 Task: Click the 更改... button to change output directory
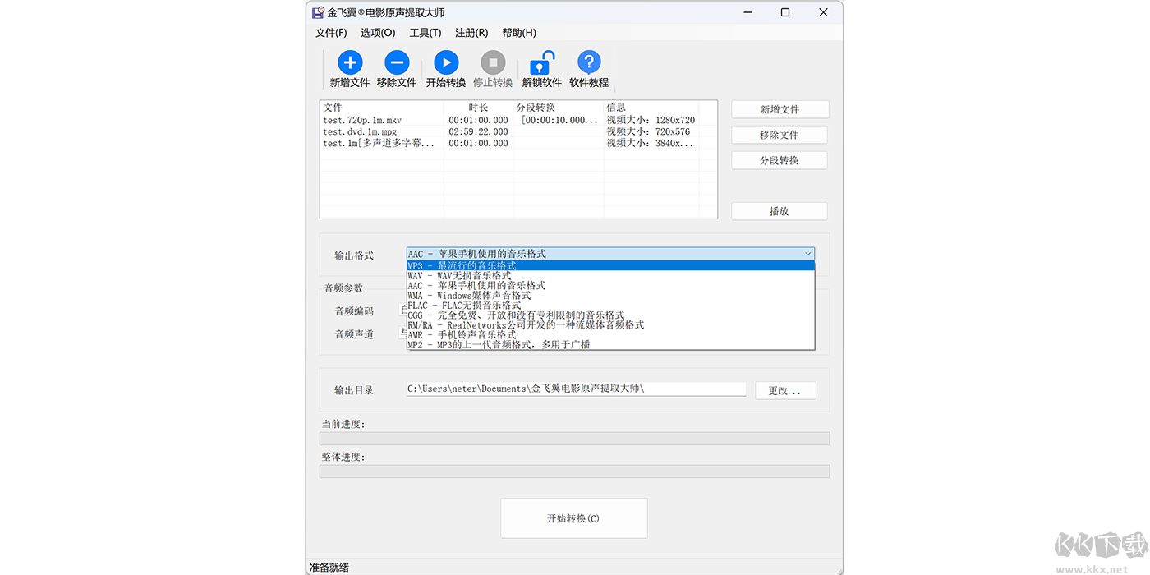click(785, 389)
